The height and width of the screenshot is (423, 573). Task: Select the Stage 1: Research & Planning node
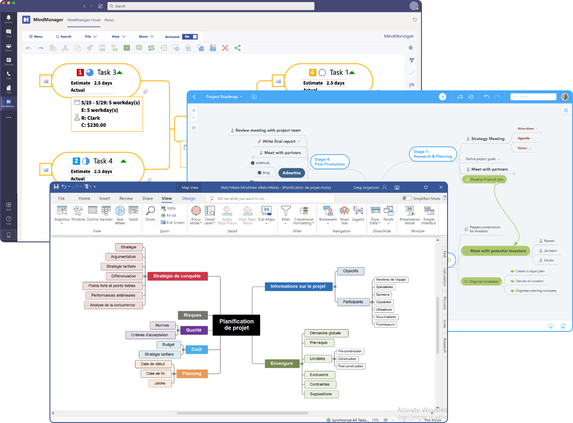[x=433, y=154]
